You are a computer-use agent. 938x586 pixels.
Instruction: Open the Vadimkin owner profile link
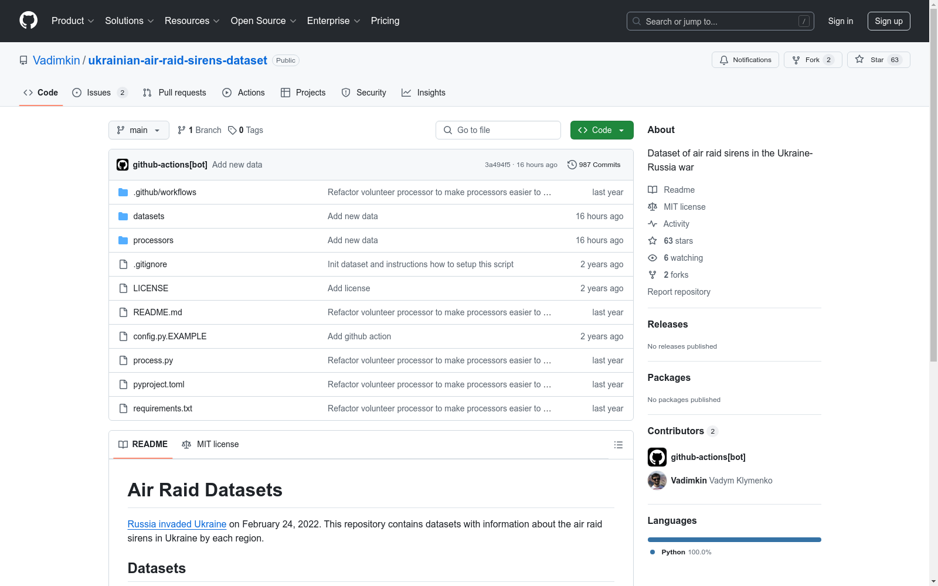(56, 60)
